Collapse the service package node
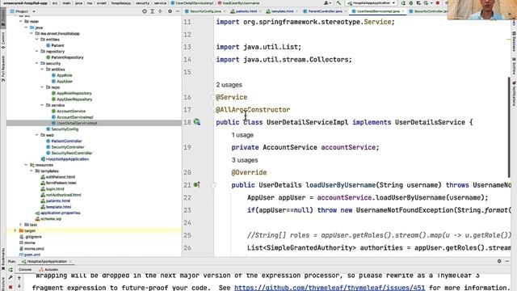The image size is (517, 291). point(42,105)
